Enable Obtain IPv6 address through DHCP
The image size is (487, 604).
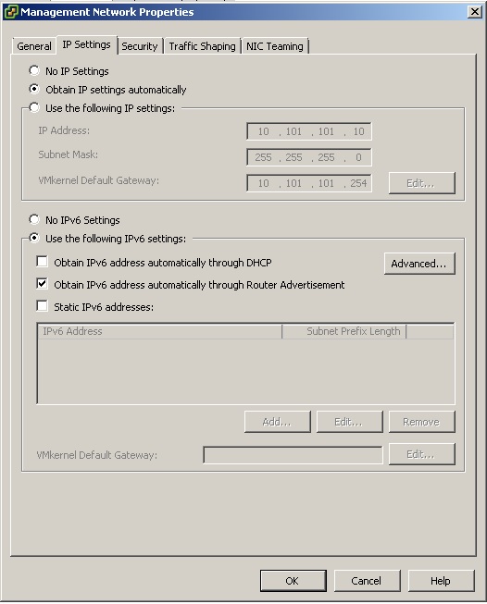(42, 262)
